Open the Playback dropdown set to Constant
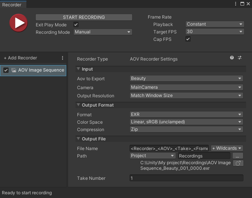The image size is (252, 198). click(215, 24)
